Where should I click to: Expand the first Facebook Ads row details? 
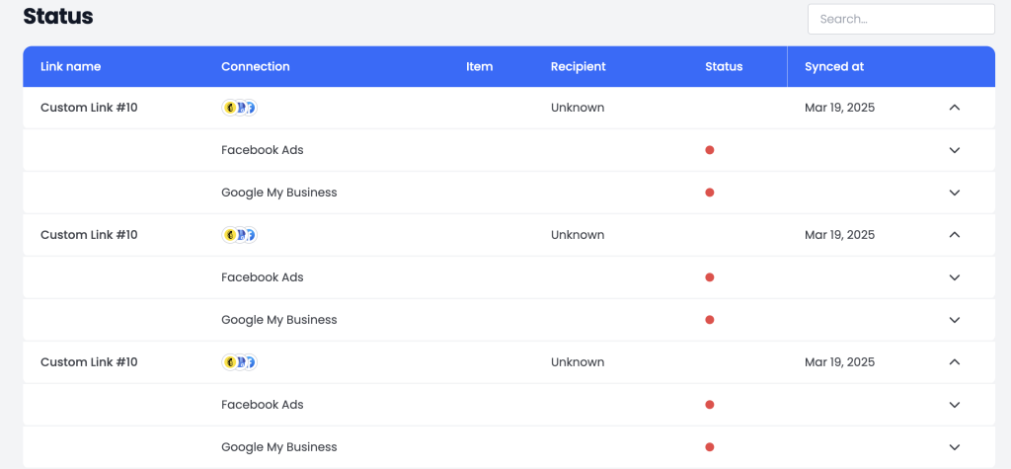point(955,150)
